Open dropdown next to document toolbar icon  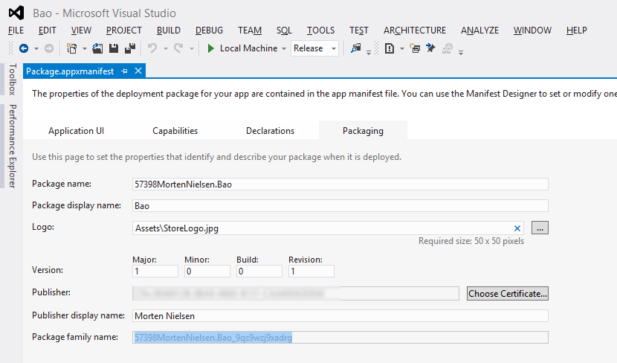pyautogui.click(x=401, y=49)
